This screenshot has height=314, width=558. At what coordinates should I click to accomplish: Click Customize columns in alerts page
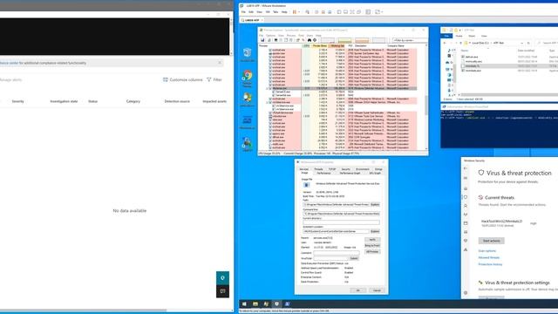pos(182,79)
